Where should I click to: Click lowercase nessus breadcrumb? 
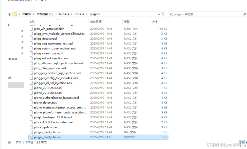pyautogui.click(x=79, y=14)
